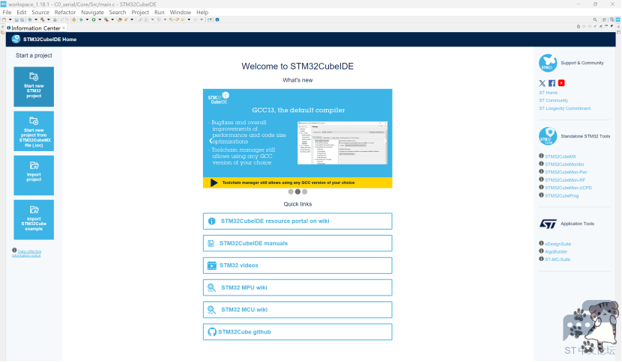The width and height of the screenshot is (622, 362).
Task: Open the ST Longevity Commitment link
Action: pos(565,108)
